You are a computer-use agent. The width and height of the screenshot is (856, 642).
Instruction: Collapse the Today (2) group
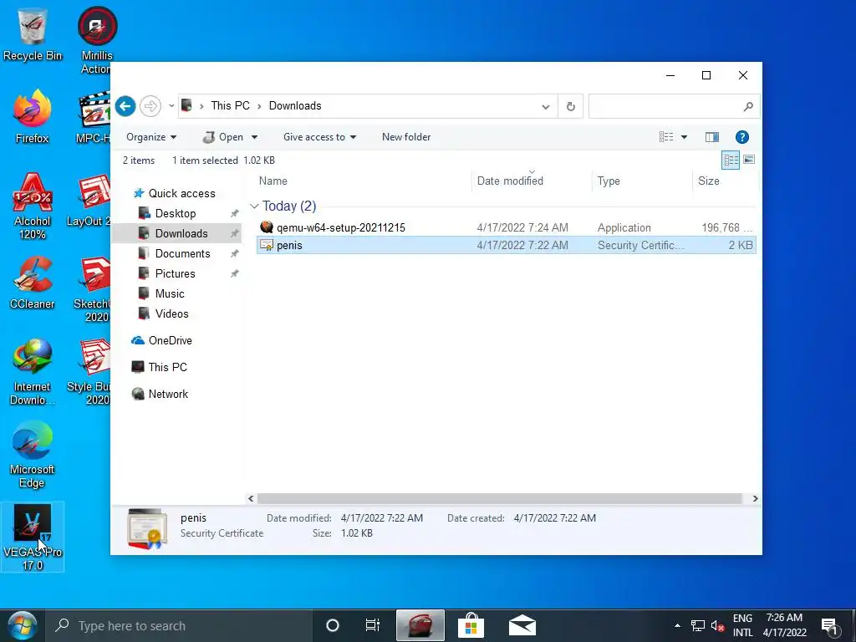[254, 206]
